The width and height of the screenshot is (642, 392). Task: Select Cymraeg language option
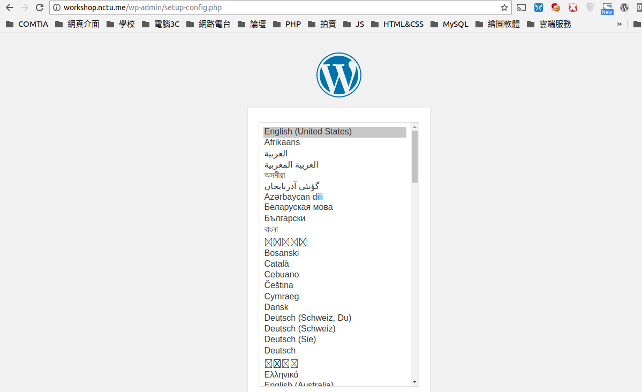(x=335, y=296)
